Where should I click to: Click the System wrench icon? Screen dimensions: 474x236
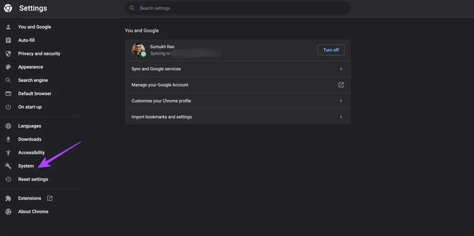pos(8,166)
